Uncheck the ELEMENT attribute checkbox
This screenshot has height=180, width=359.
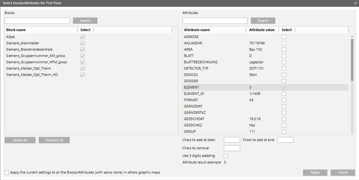(284, 87)
